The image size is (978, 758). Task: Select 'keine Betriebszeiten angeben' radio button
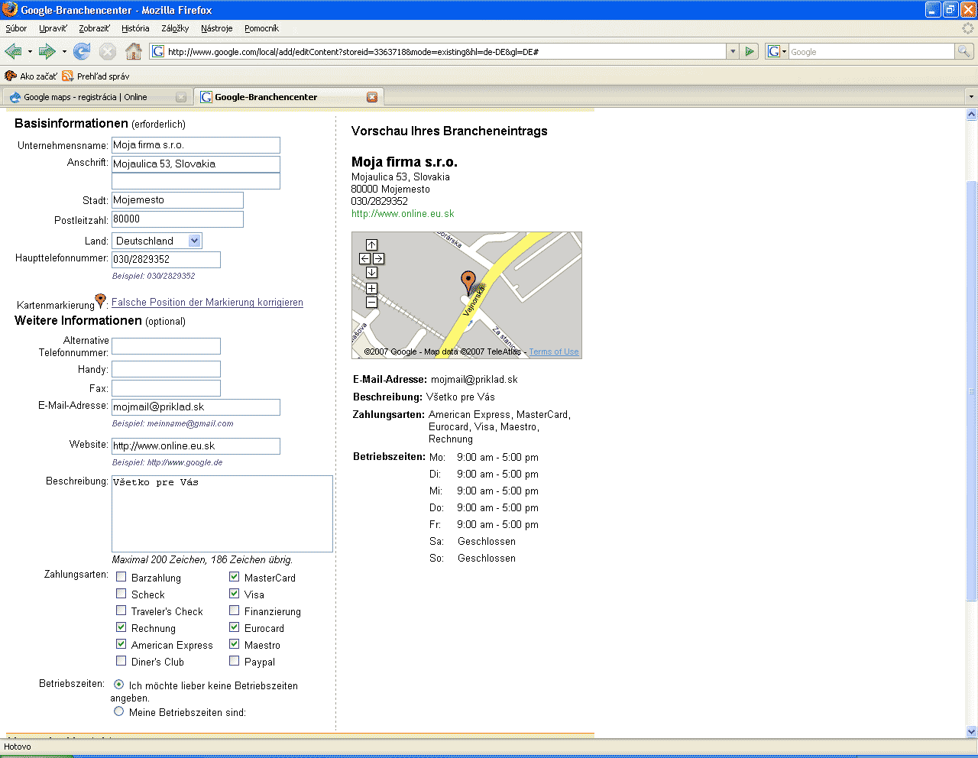[118, 685]
